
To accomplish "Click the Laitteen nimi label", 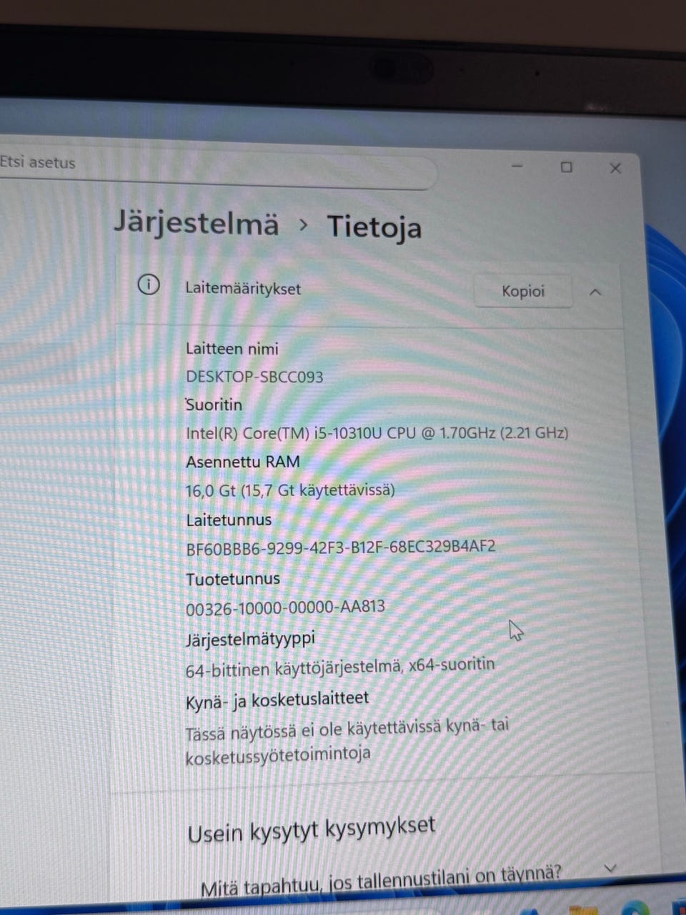I will 232,349.
